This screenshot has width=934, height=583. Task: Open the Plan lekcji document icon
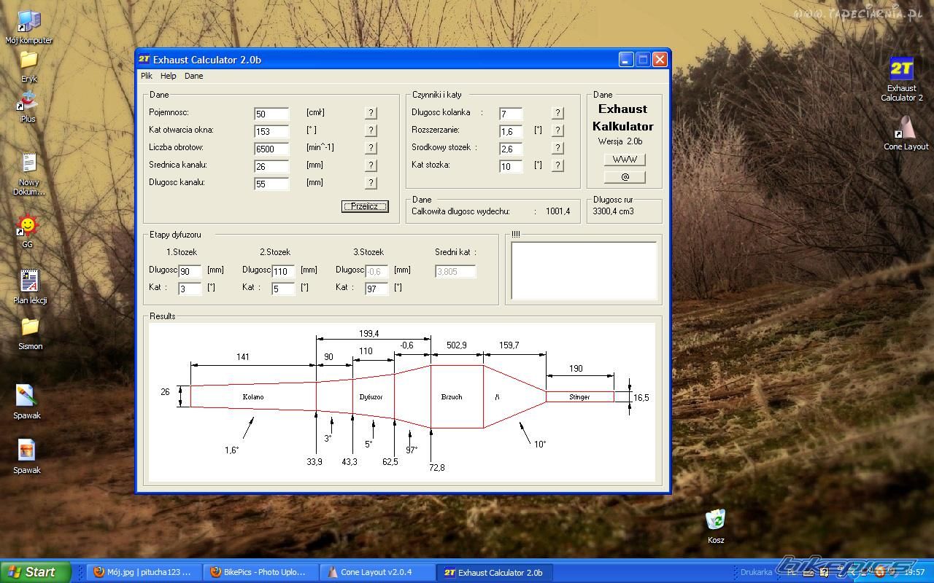coord(29,282)
